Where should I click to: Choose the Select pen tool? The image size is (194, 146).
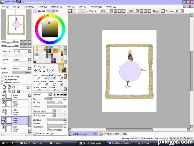click(52, 83)
